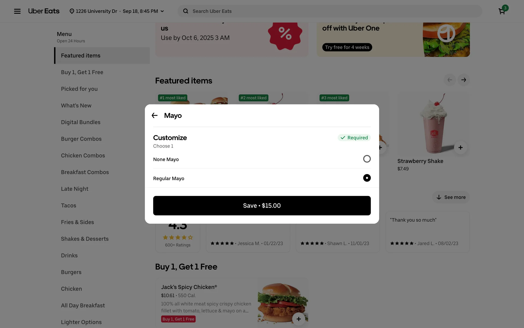Click the Try free for 4 weeks button
The height and width of the screenshot is (328, 524).
[x=347, y=47]
